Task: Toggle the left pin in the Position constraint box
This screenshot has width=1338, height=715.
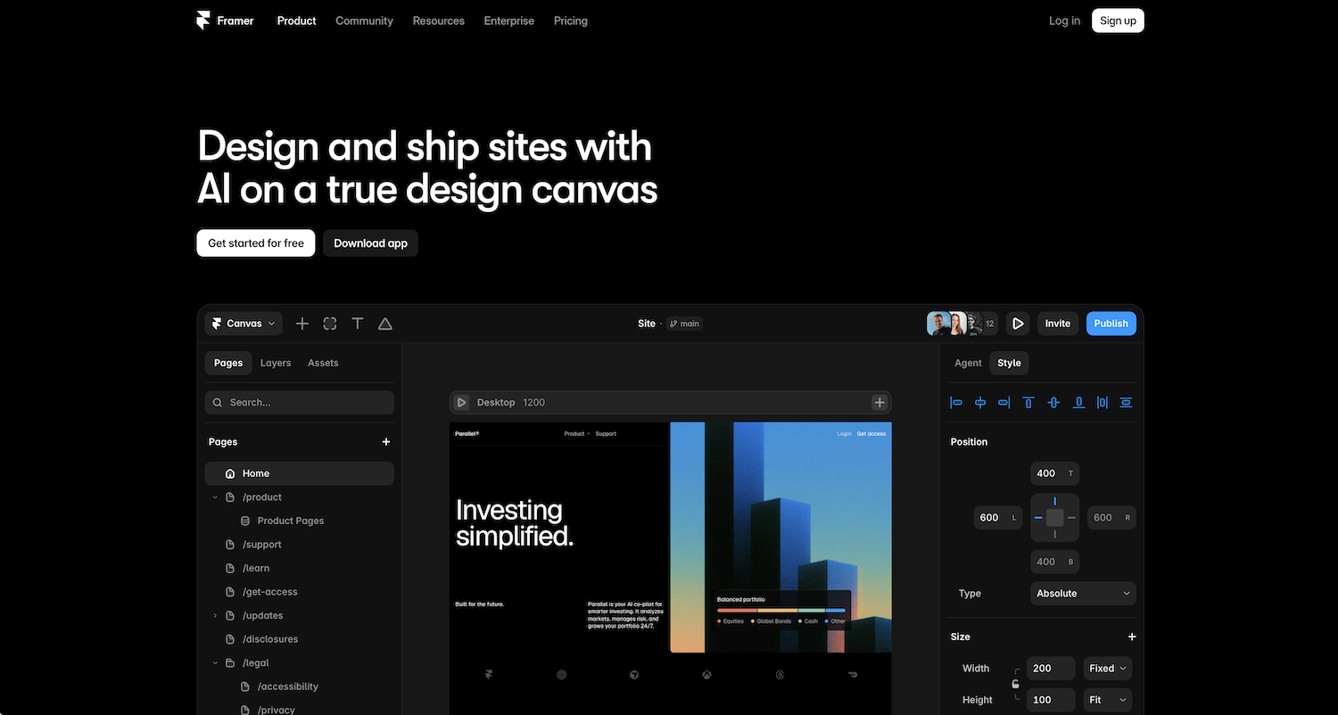Action: tap(1038, 517)
